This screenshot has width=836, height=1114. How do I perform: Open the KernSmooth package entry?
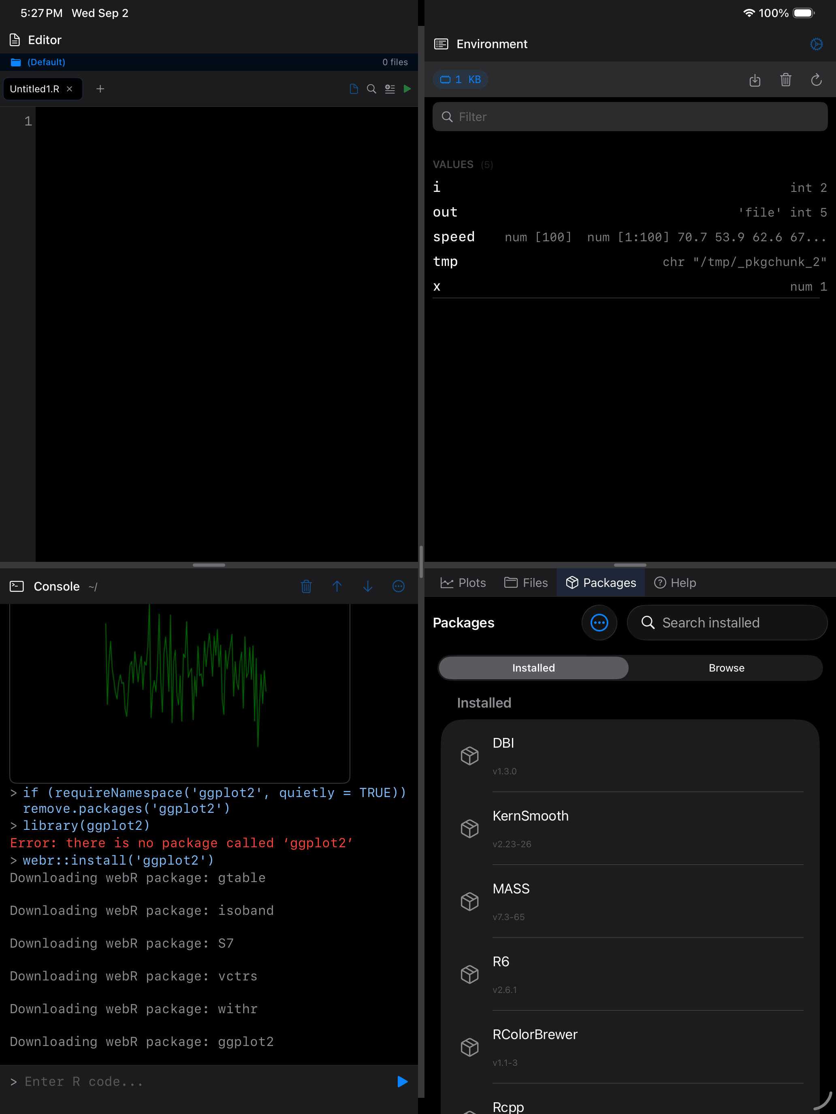[630, 829]
